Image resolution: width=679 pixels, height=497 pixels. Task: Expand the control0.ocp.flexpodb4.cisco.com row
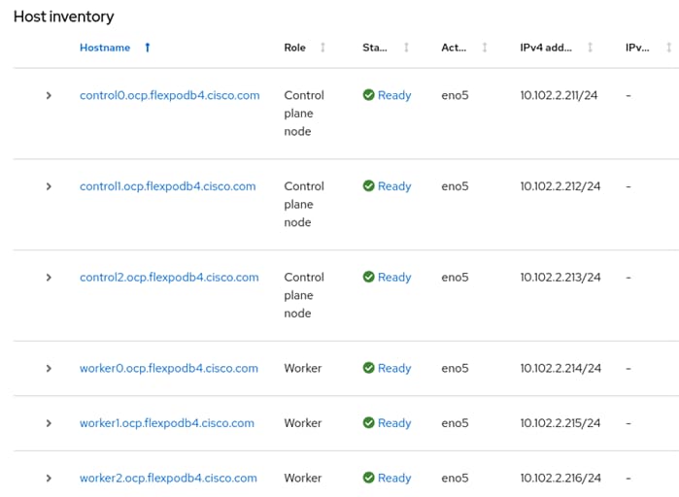(x=49, y=95)
